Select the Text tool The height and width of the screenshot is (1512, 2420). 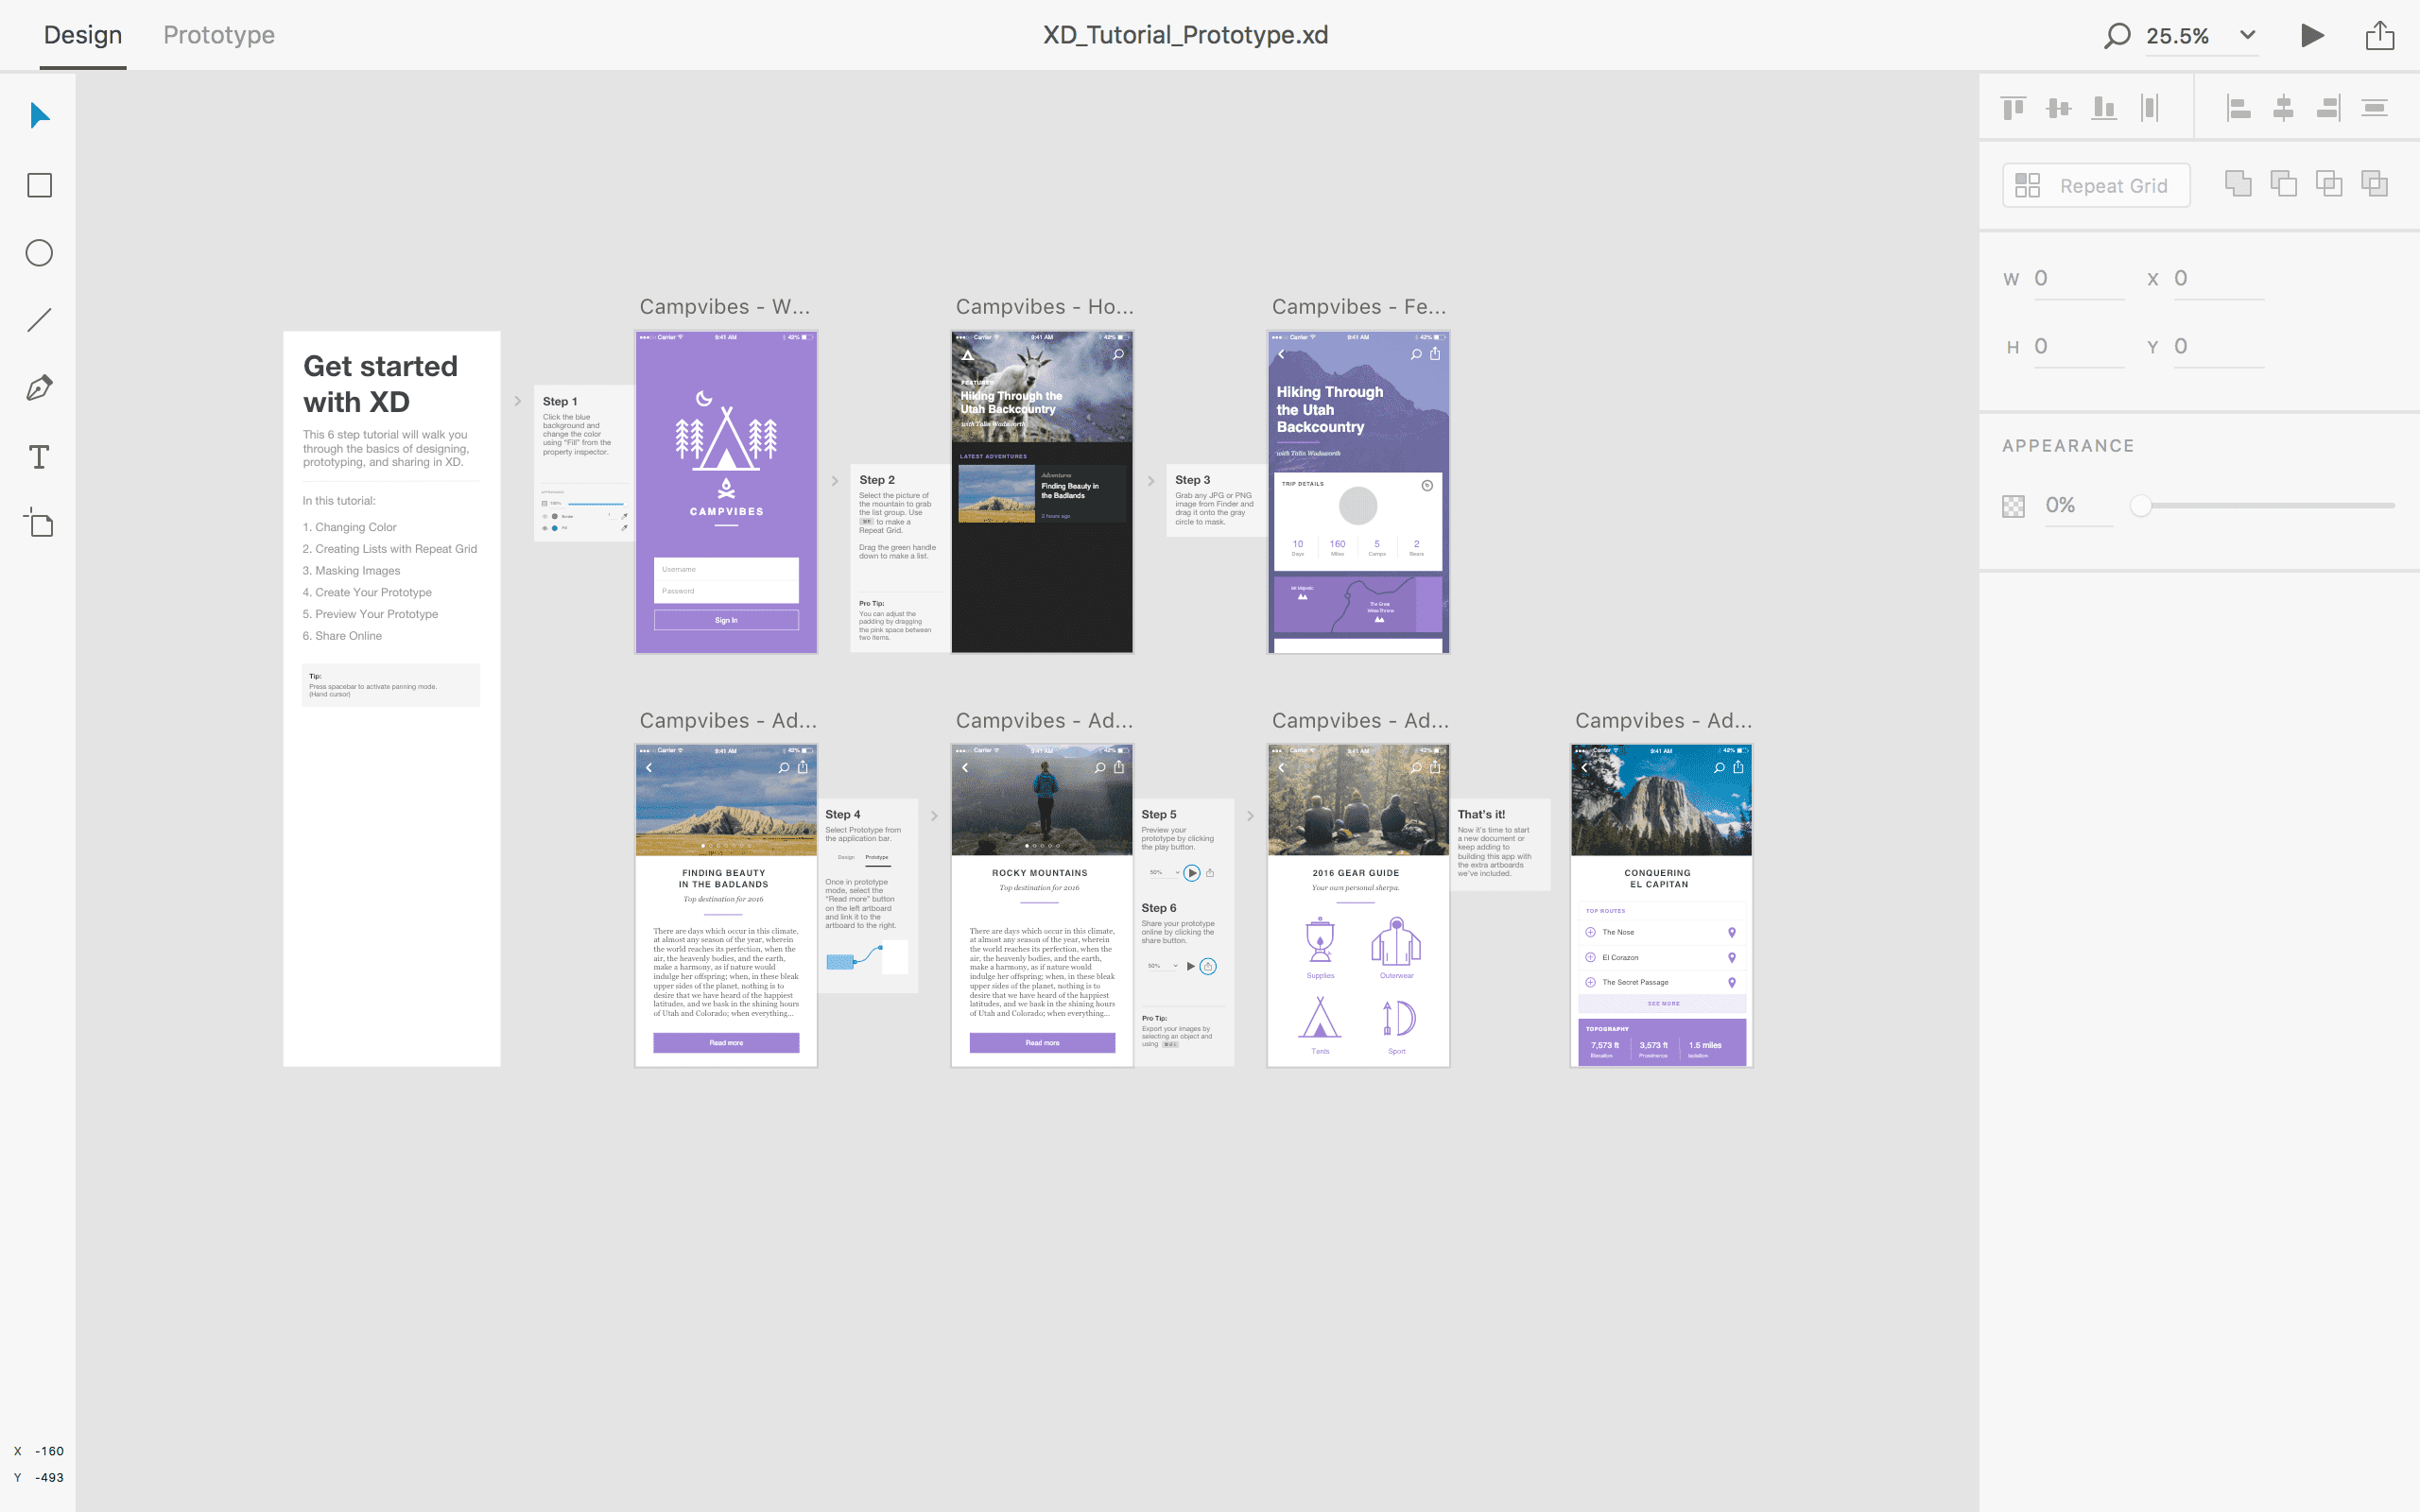[x=38, y=457]
